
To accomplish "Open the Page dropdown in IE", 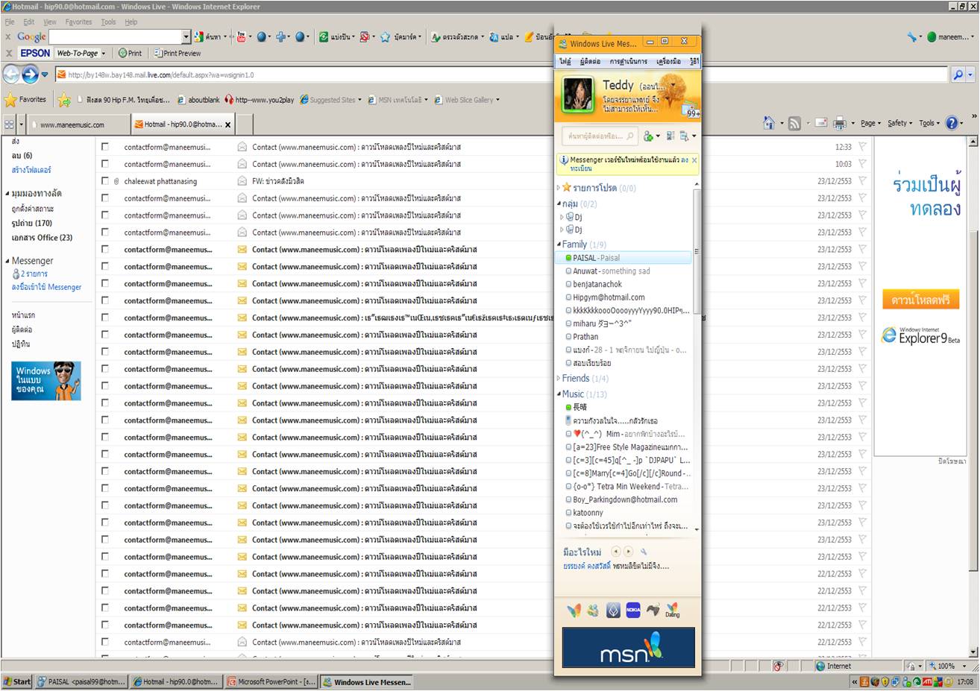I will tap(870, 123).
